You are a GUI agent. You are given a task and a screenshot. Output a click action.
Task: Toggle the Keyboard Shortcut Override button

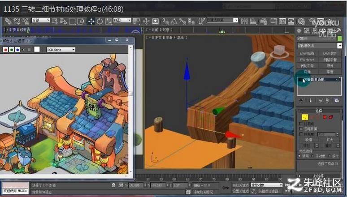tap(155, 21)
